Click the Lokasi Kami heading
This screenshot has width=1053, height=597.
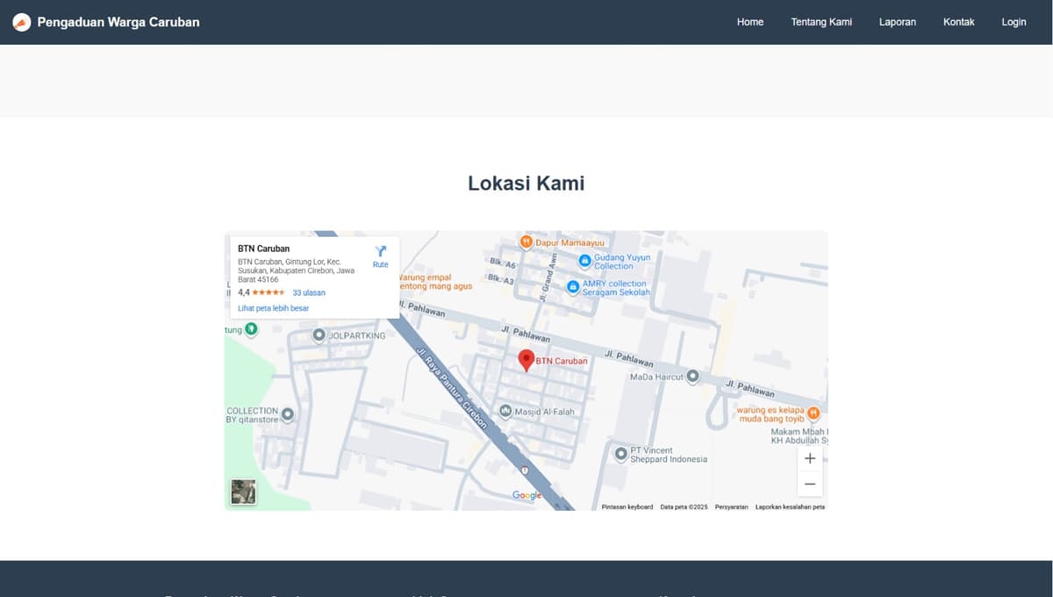pos(526,183)
